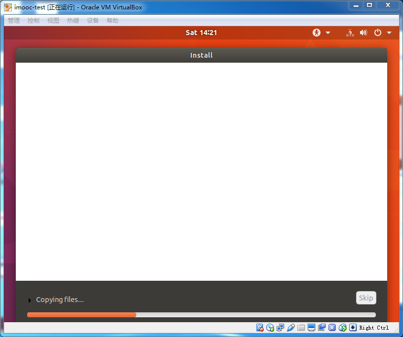Expand the Copying files details triangle
Viewport: 403px width, 337px height.
(30, 300)
